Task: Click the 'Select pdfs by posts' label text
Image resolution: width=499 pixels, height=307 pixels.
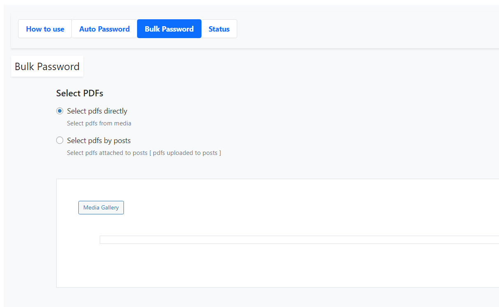Action: click(x=98, y=140)
